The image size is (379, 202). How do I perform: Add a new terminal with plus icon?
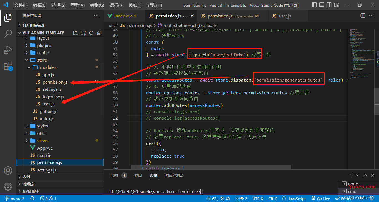coord(352,175)
